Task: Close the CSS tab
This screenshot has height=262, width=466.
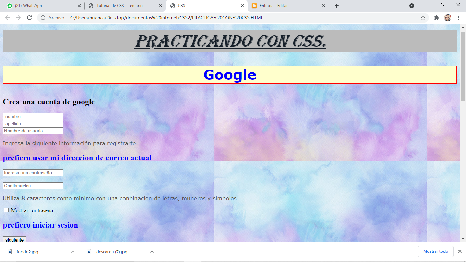Action: point(242,6)
